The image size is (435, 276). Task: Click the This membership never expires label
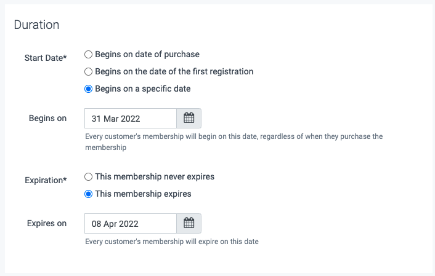tap(155, 176)
